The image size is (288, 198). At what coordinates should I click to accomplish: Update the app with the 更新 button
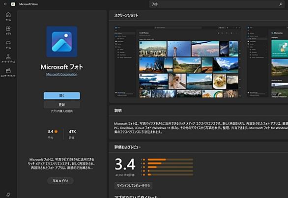62,105
